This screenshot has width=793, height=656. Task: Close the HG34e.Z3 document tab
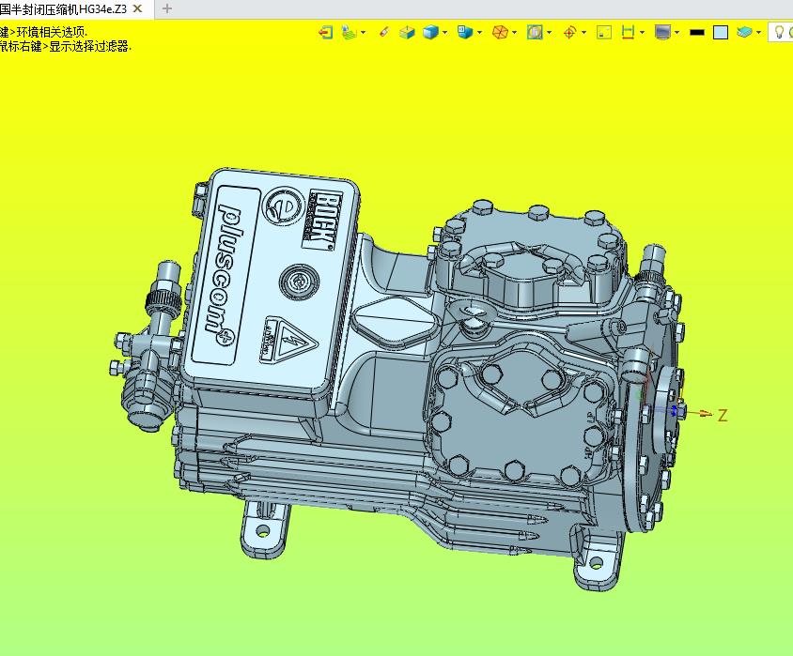pyautogui.click(x=137, y=8)
